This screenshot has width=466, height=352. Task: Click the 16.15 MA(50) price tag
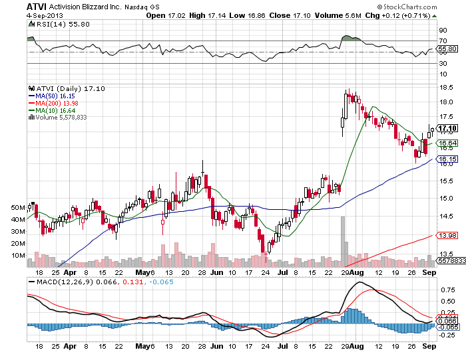pos(447,159)
